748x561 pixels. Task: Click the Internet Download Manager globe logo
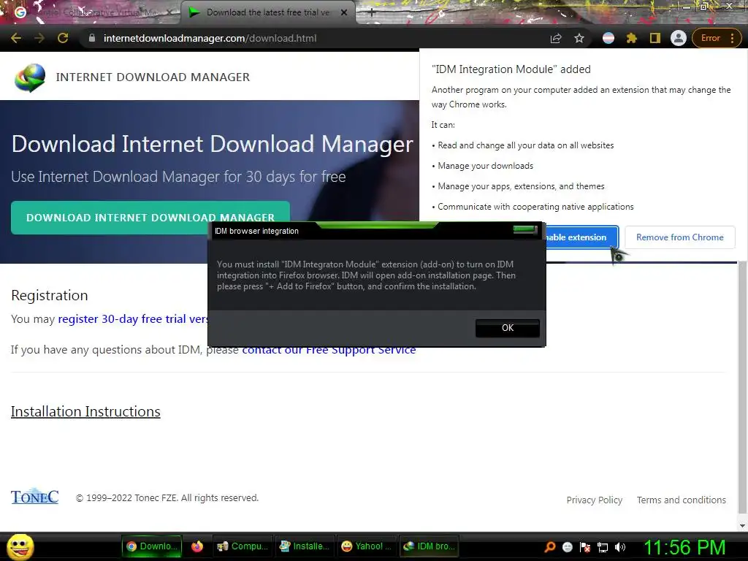pyautogui.click(x=29, y=77)
